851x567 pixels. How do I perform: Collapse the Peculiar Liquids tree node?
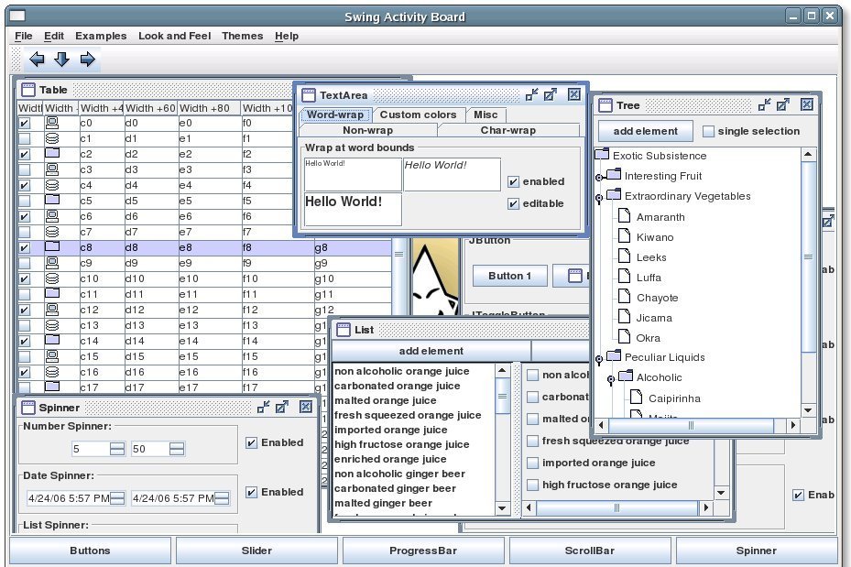coord(599,359)
